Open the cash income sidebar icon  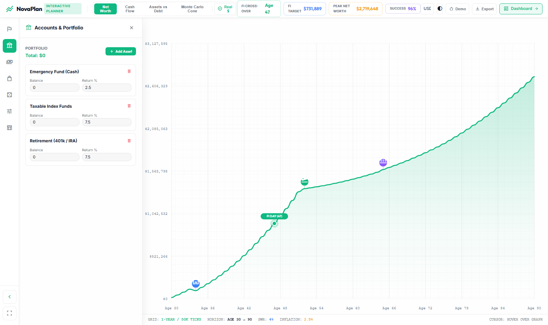(10, 62)
